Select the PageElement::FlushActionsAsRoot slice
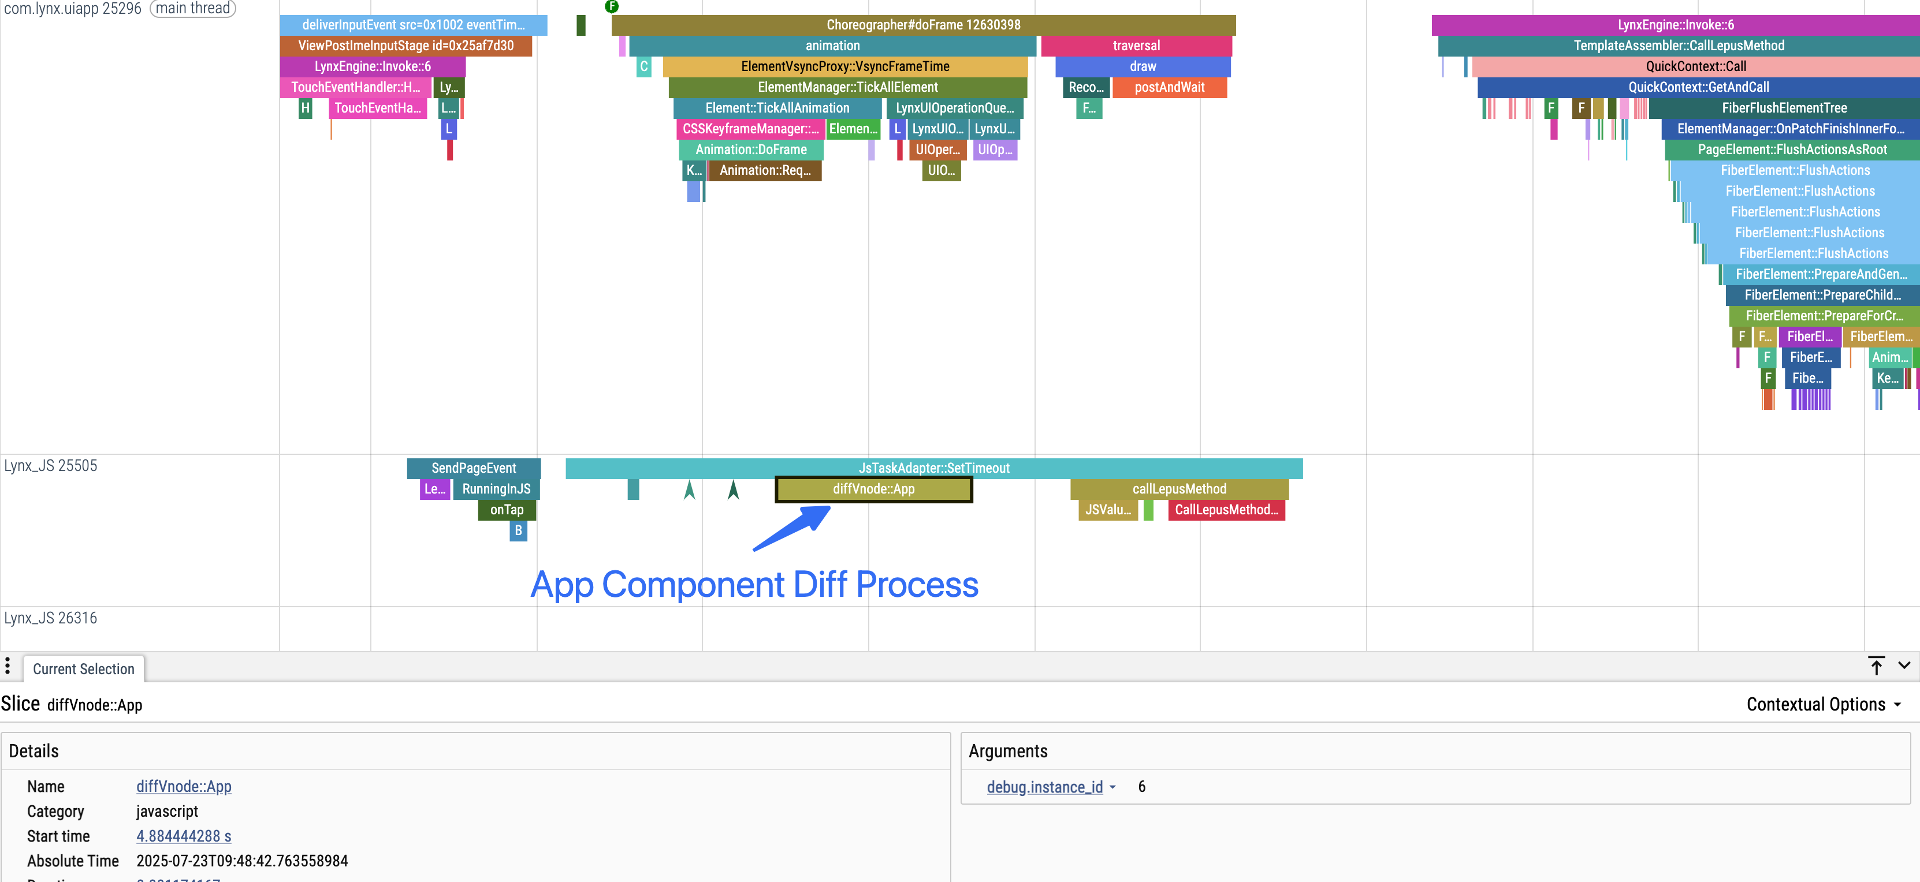Screen dimensions: 1920x882 1792,151
